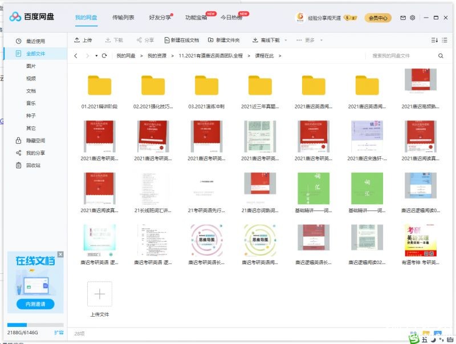Click the user avatar icon

point(300,18)
